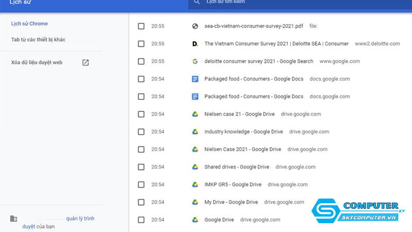Click the Deloitte favicon in history list
This screenshot has height=232, width=412.
195,44
